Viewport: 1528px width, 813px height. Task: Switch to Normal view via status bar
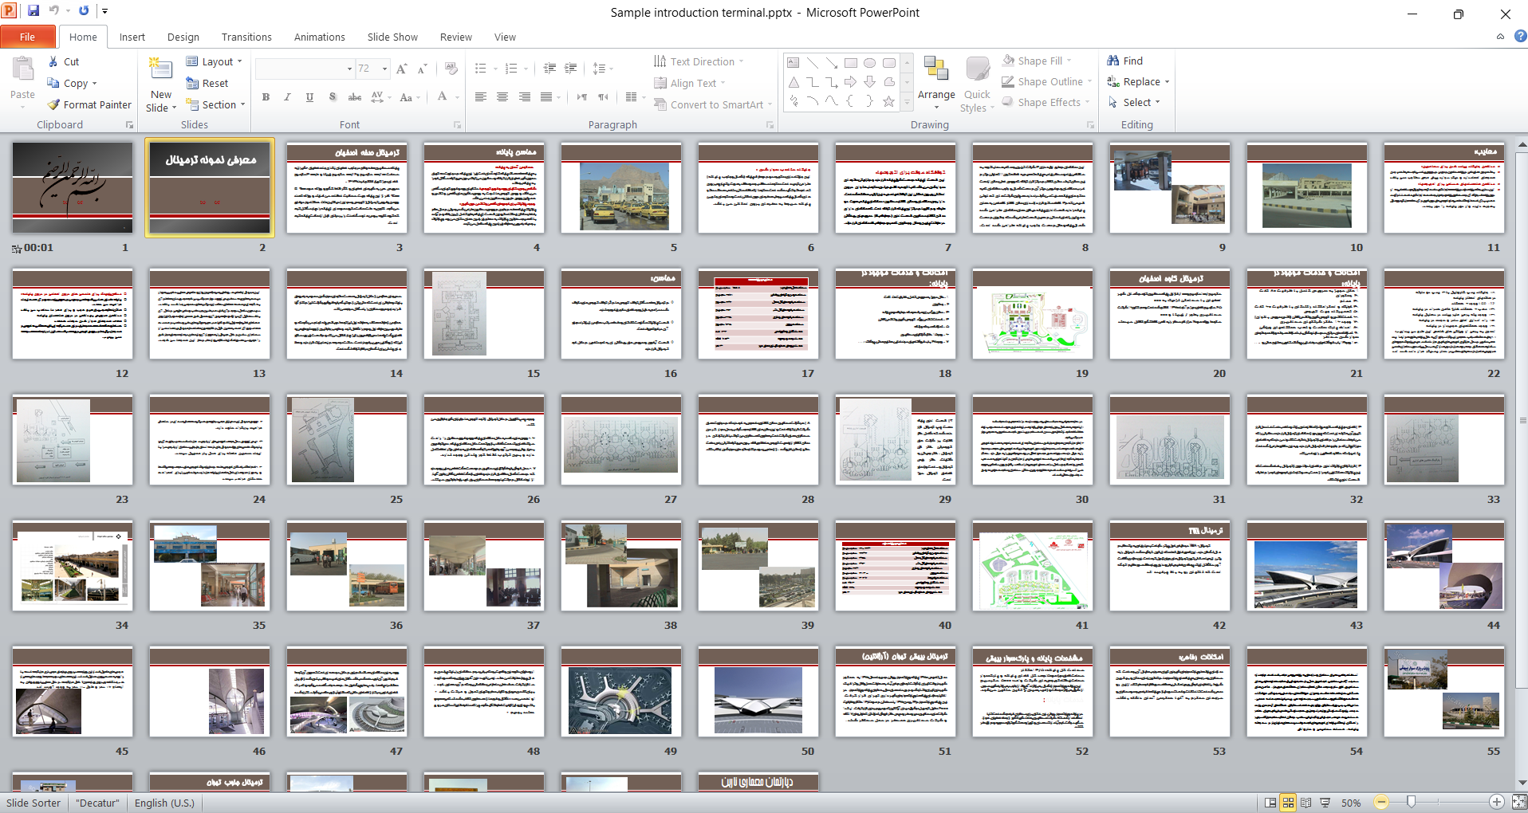pos(1270,803)
